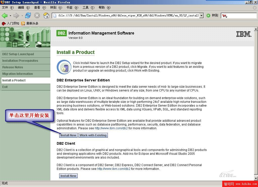Image resolution: width=258 pixels, height=187 pixels.
Task: Go to the Home page icon
Action: (x=46, y=15)
